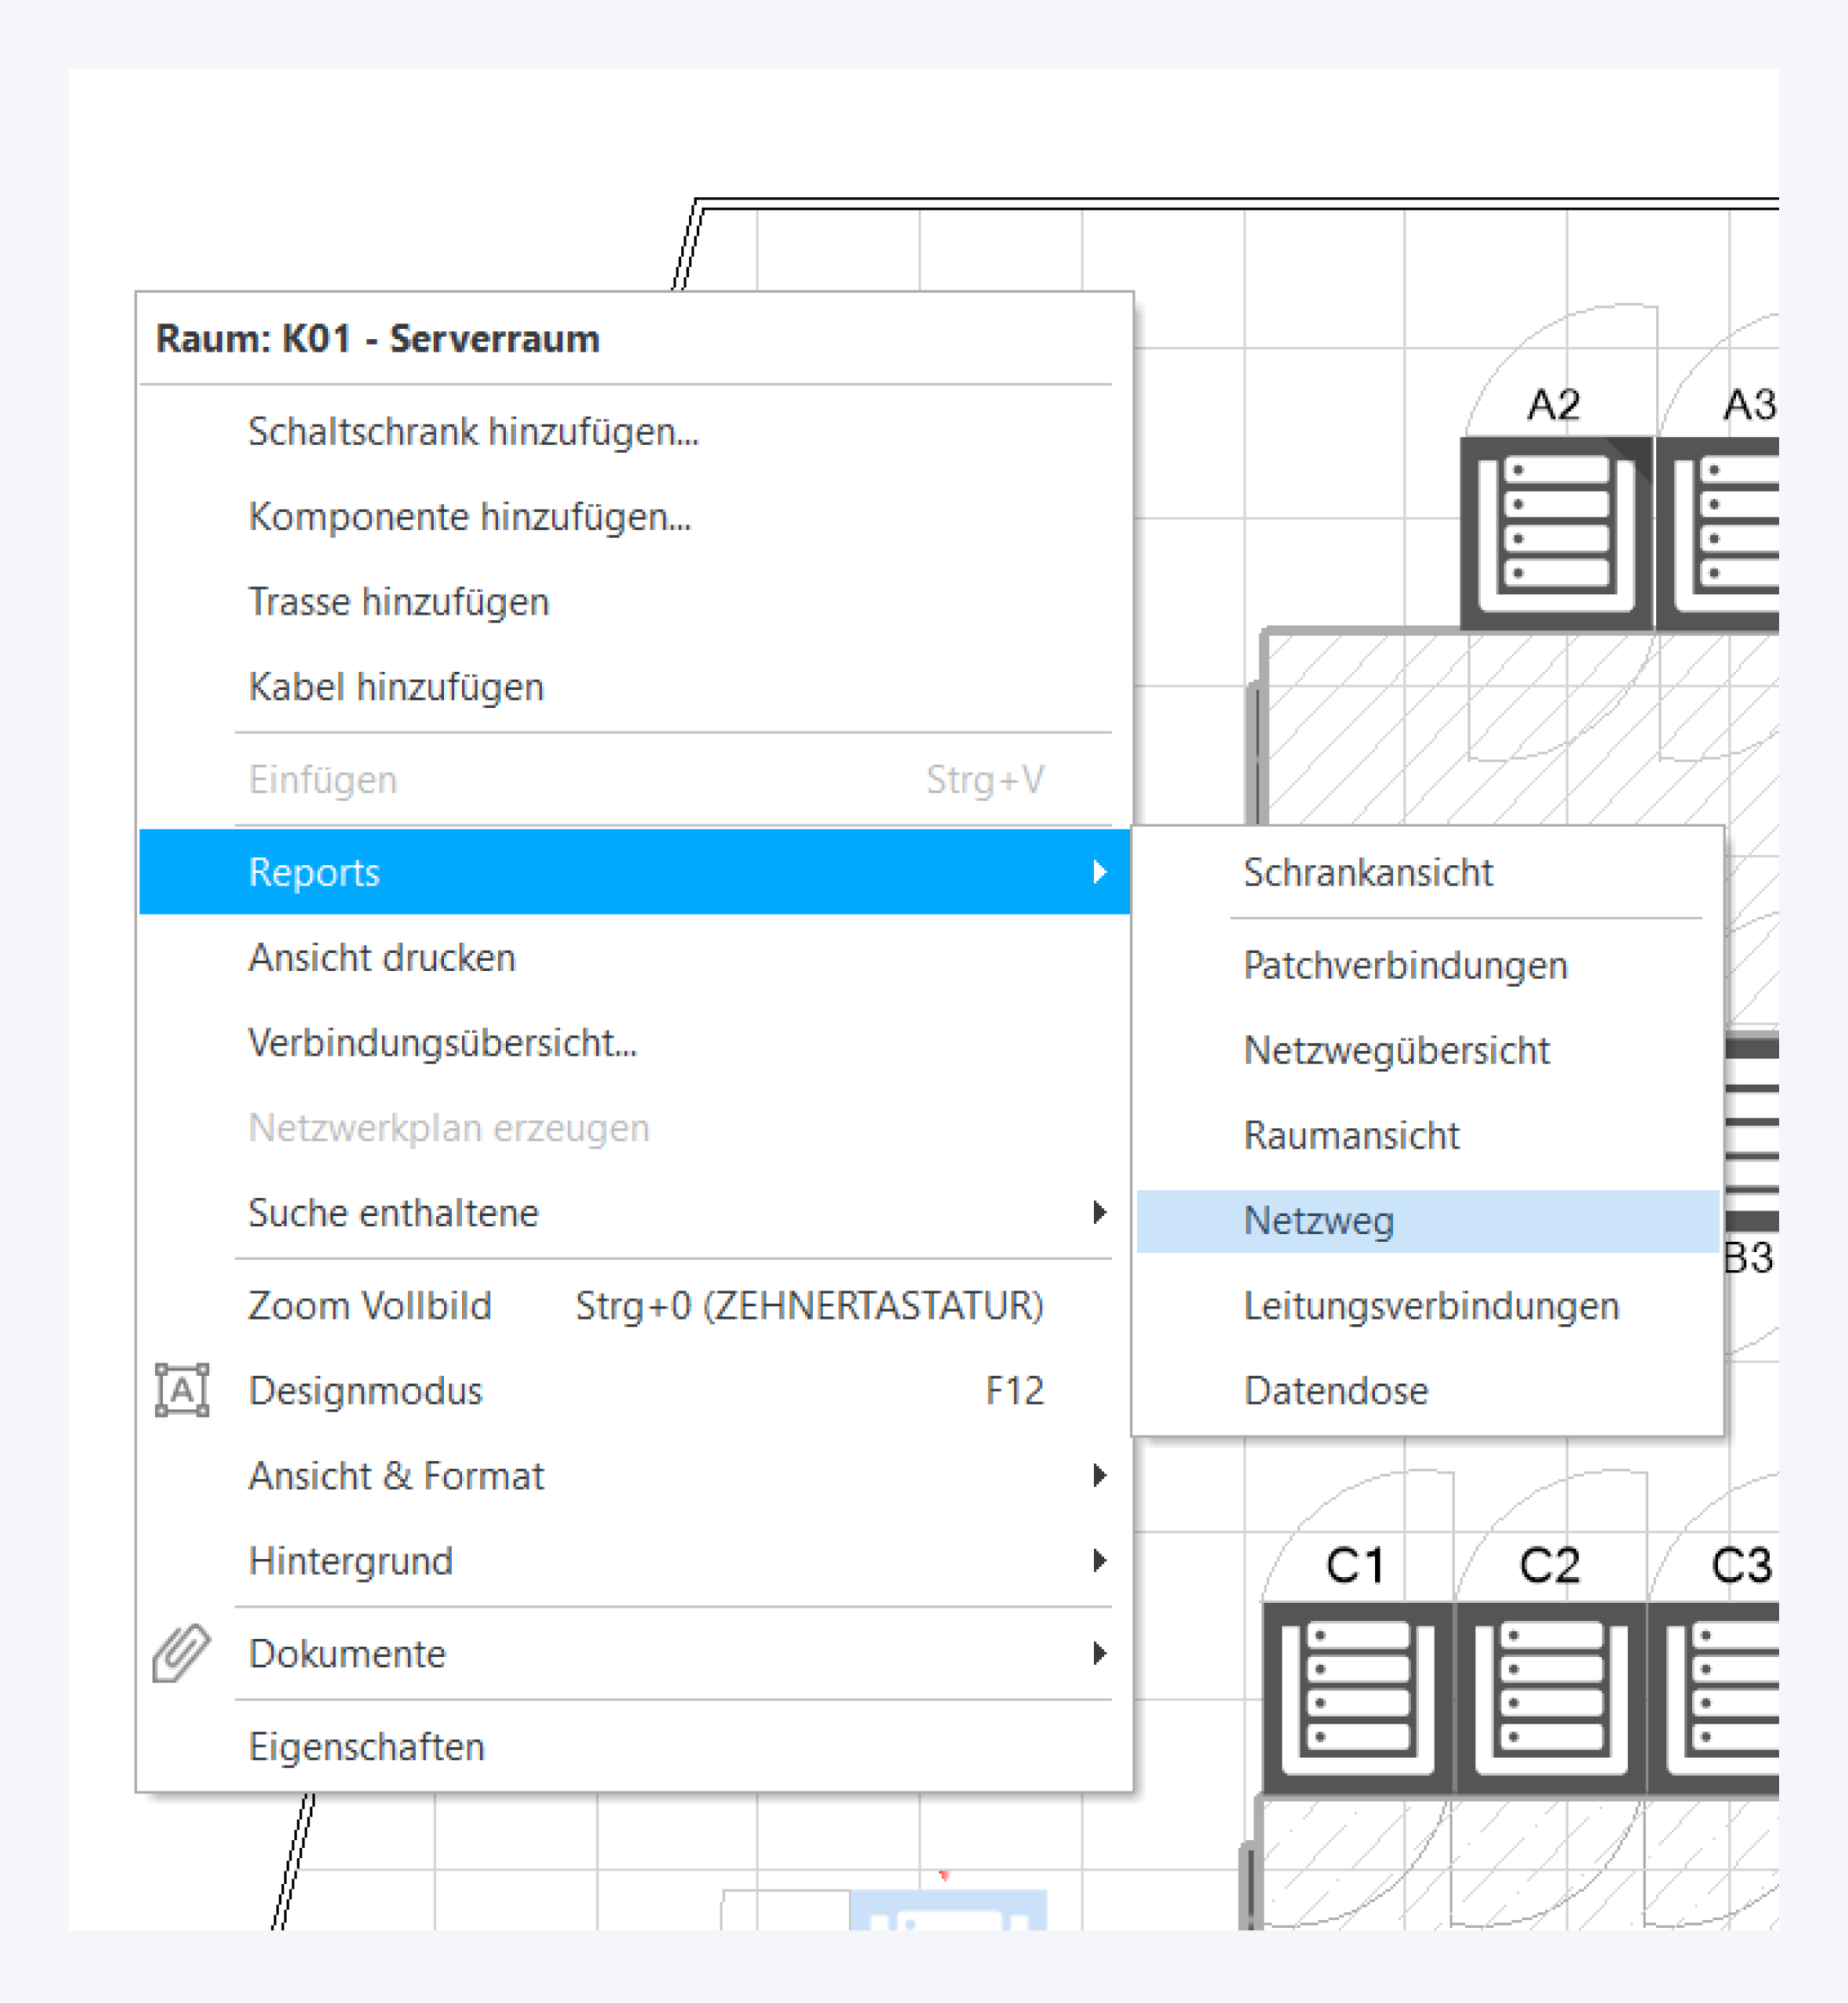This screenshot has width=1848, height=2003.
Task: Choose Netzweg in the Reports submenu
Action: pyautogui.click(x=1319, y=1221)
